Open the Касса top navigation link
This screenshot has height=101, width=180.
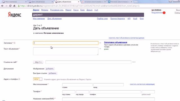click(x=76, y=10)
